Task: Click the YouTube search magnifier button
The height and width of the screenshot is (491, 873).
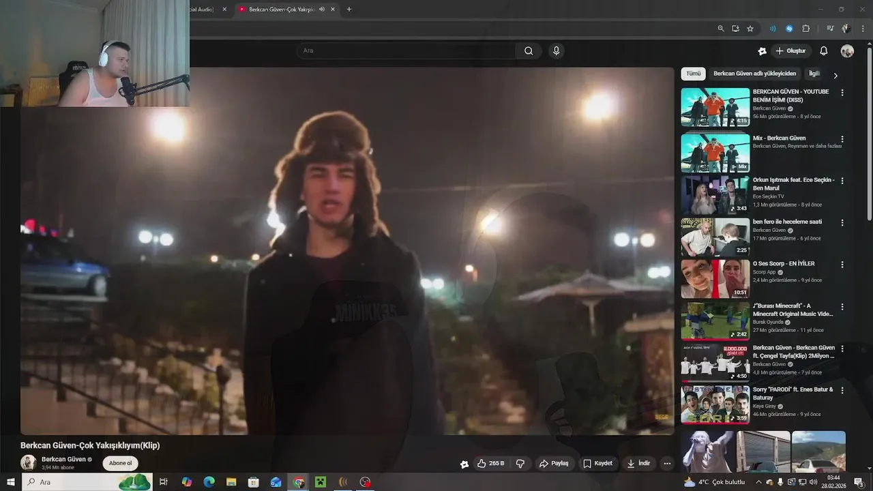Action: pos(529,50)
